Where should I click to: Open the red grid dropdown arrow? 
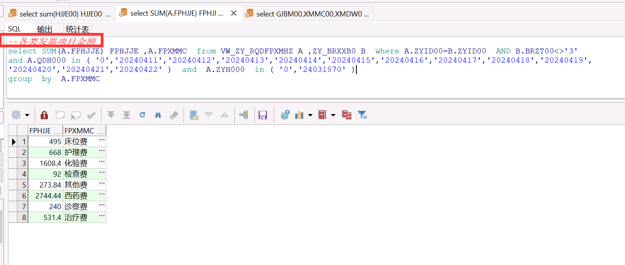click(333, 115)
